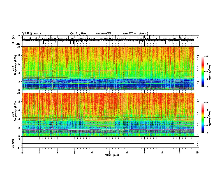This screenshot has width=222, height=171.
Task: Click the ch.1 colorbar '-3' label
Action: [207, 56]
